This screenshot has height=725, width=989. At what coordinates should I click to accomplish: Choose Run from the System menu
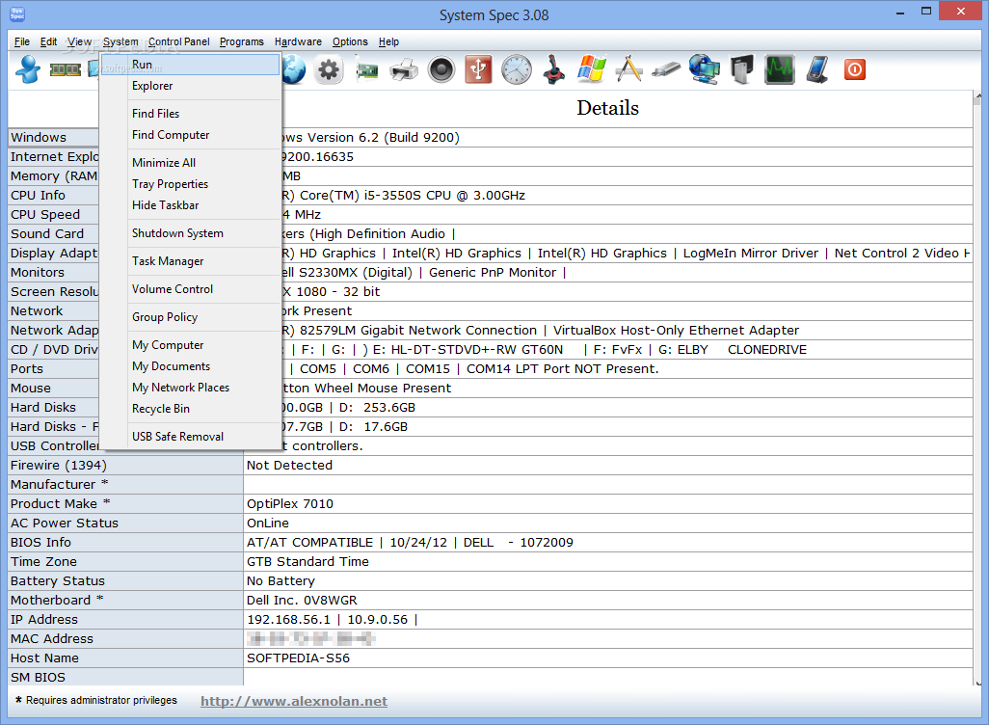coord(191,65)
